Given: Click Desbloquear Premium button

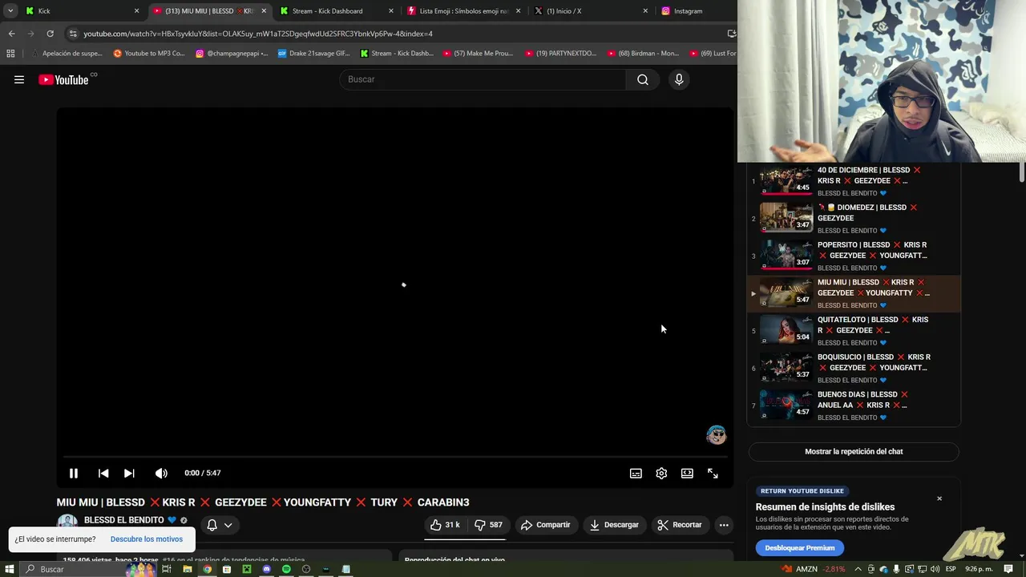Looking at the screenshot, I should click(x=799, y=548).
